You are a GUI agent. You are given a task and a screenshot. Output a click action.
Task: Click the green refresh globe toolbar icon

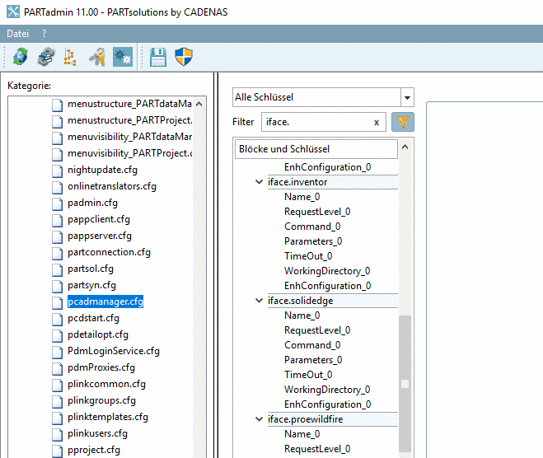pyautogui.click(x=21, y=57)
